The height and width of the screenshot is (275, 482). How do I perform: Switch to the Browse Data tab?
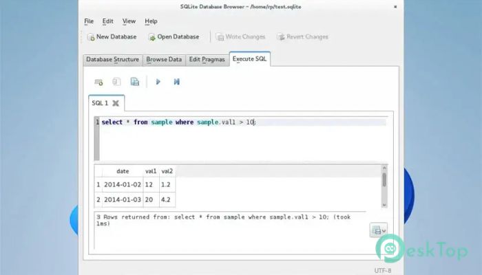point(164,60)
